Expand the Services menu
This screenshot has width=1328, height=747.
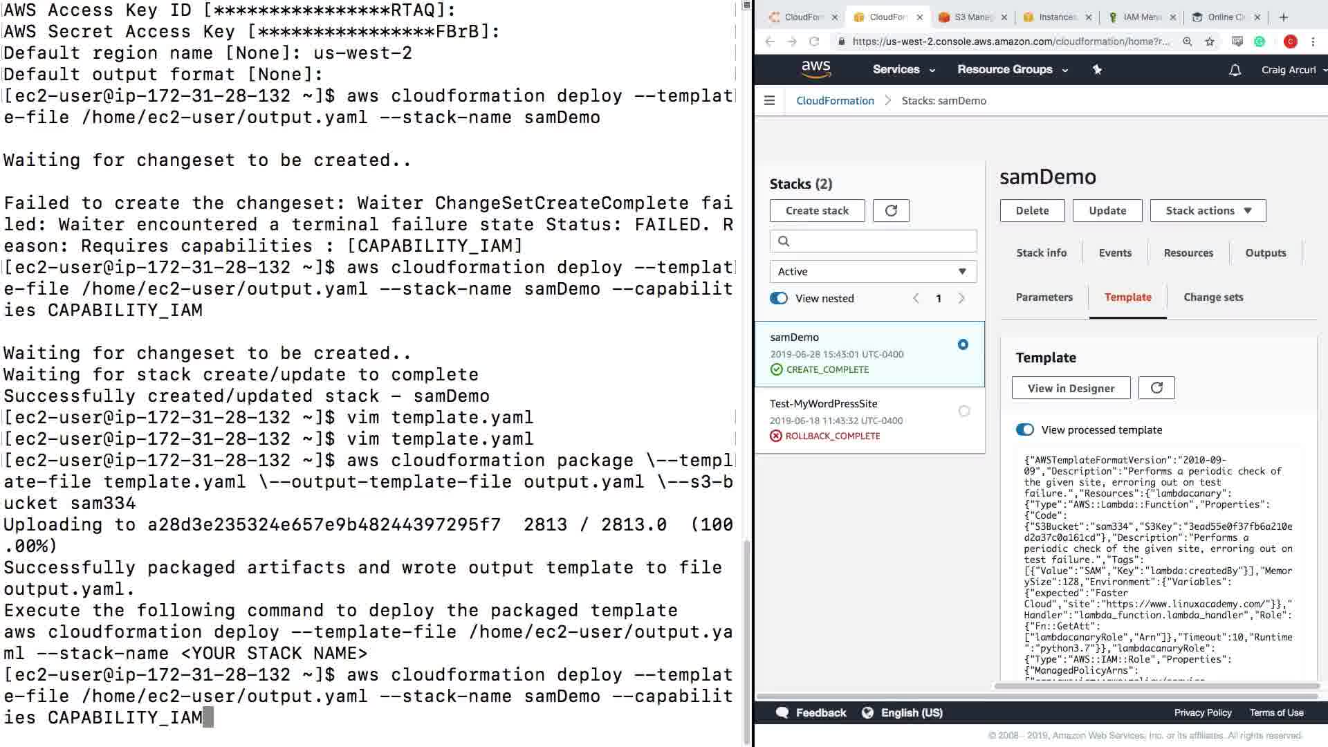tap(903, 69)
